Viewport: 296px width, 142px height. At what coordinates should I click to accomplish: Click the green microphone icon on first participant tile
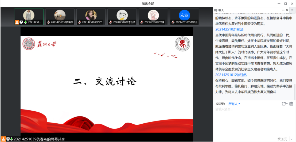click(26, 22)
